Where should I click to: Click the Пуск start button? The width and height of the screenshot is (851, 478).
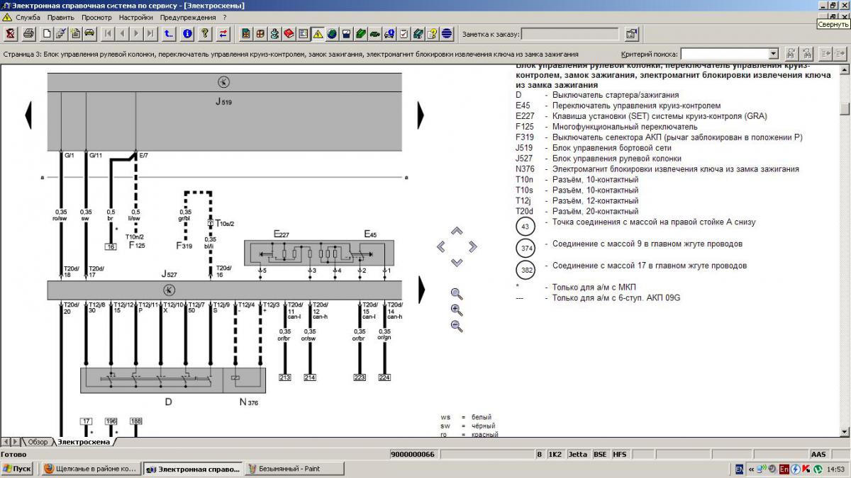tap(17, 469)
